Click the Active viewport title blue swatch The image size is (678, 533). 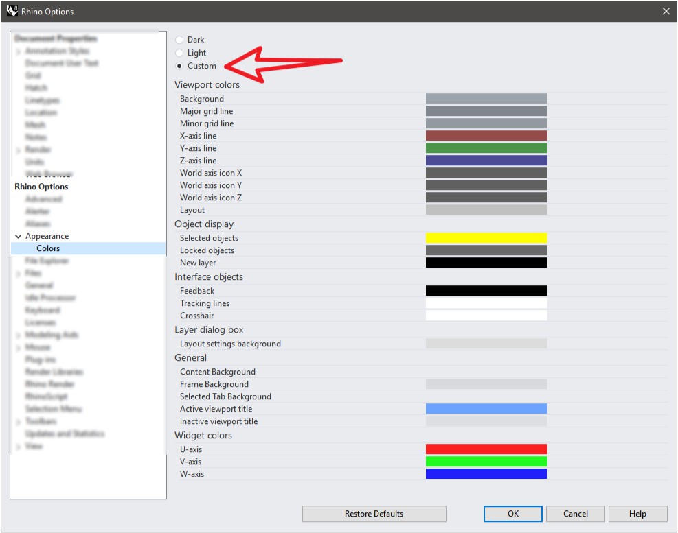[486, 409]
